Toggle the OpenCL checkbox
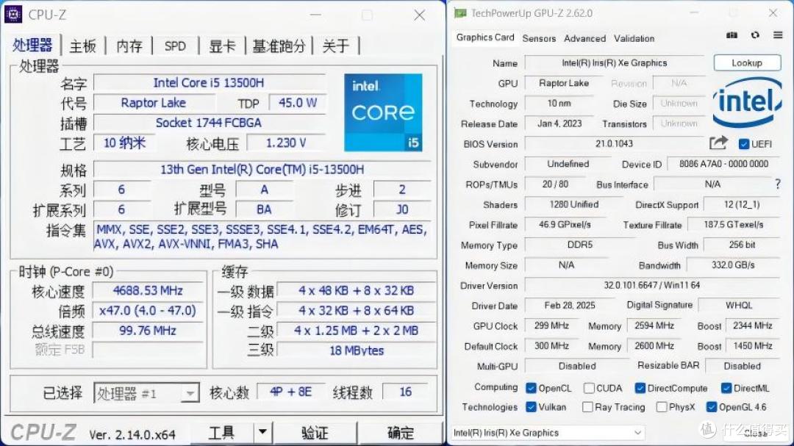This screenshot has width=794, height=446. [x=531, y=388]
